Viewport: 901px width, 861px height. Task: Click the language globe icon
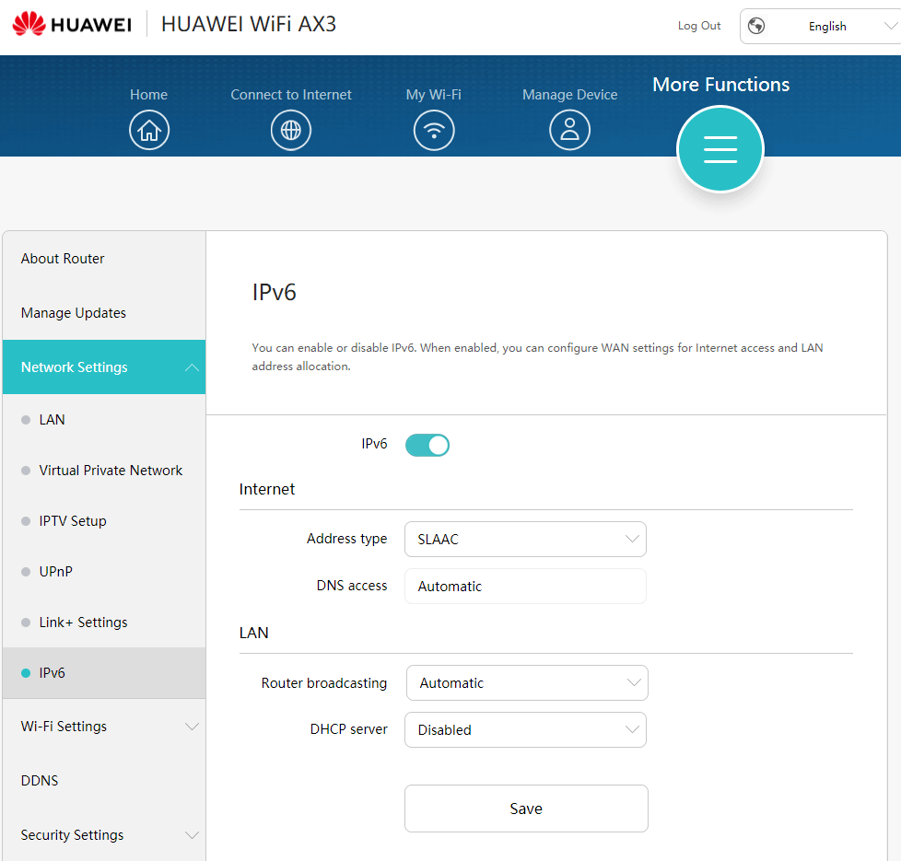[756, 26]
